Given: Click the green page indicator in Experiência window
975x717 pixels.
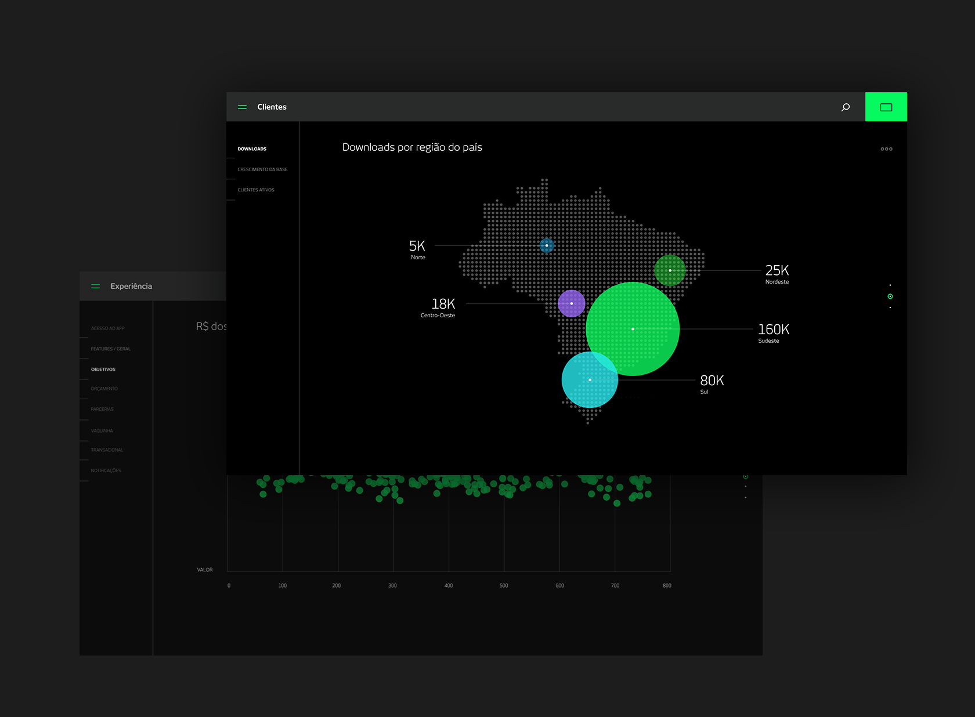Looking at the screenshot, I should point(746,477).
